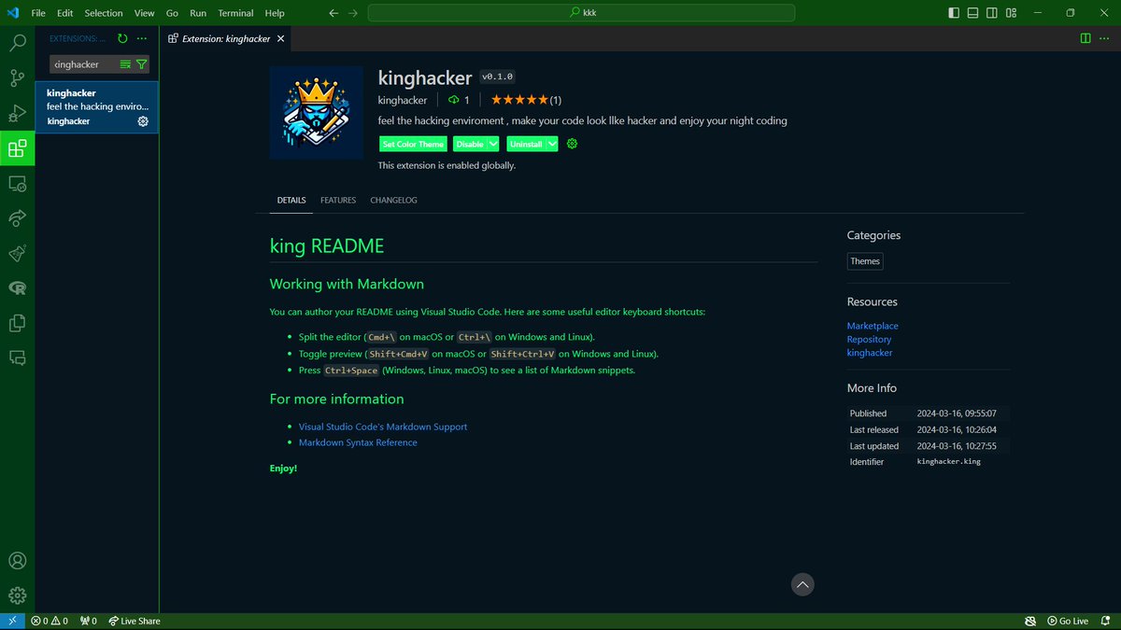Open the Manage gear in activity bar
Viewport: 1121px width, 630px height.
coord(17,595)
